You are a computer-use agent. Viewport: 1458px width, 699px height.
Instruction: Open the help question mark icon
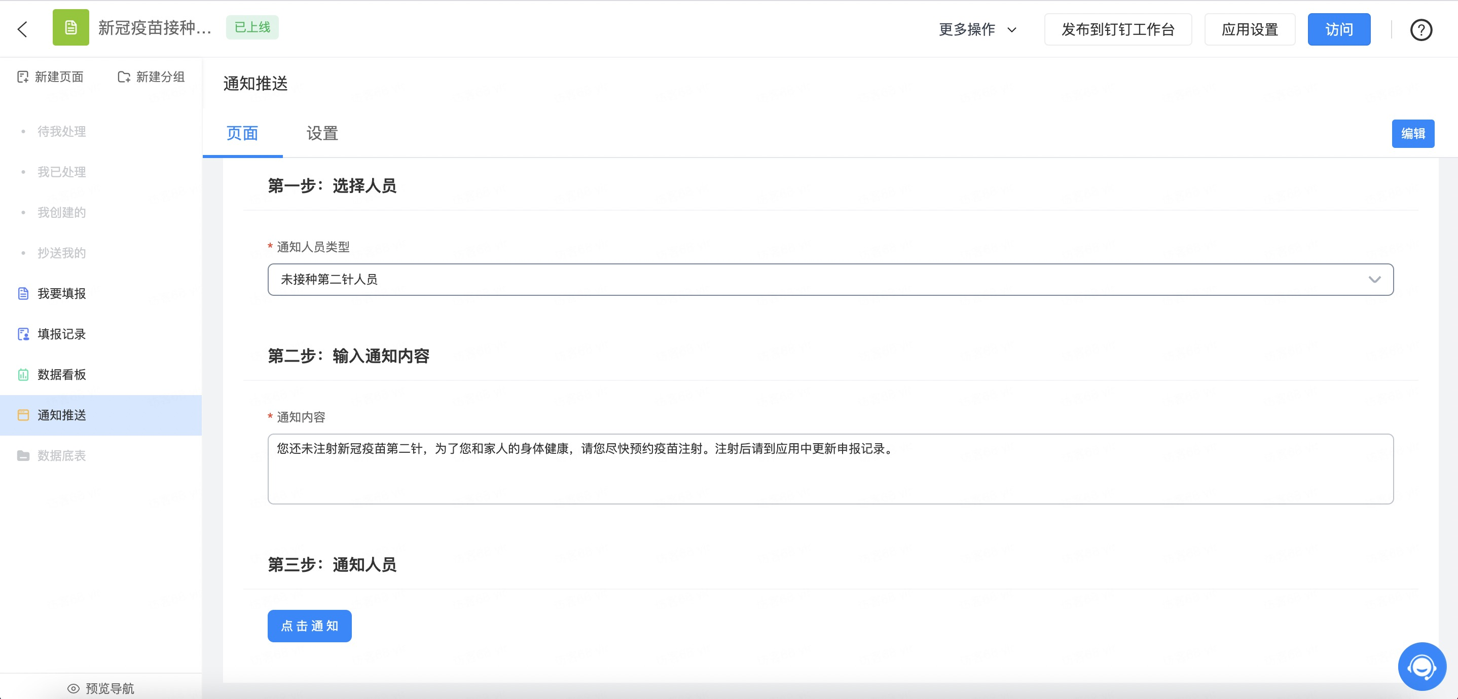coord(1420,30)
